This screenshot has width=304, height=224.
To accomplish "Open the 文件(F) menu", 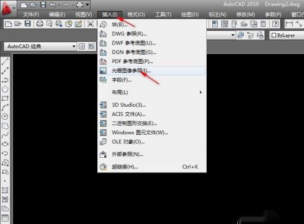I will 31,15.
